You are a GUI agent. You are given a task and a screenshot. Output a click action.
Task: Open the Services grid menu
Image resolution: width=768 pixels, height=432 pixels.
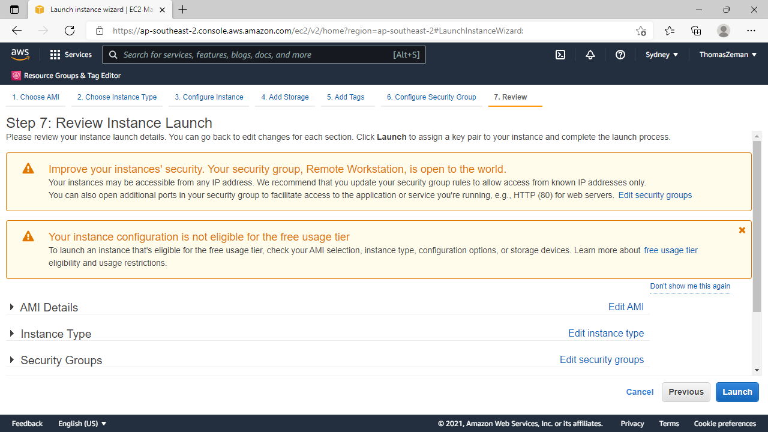pyautogui.click(x=55, y=55)
